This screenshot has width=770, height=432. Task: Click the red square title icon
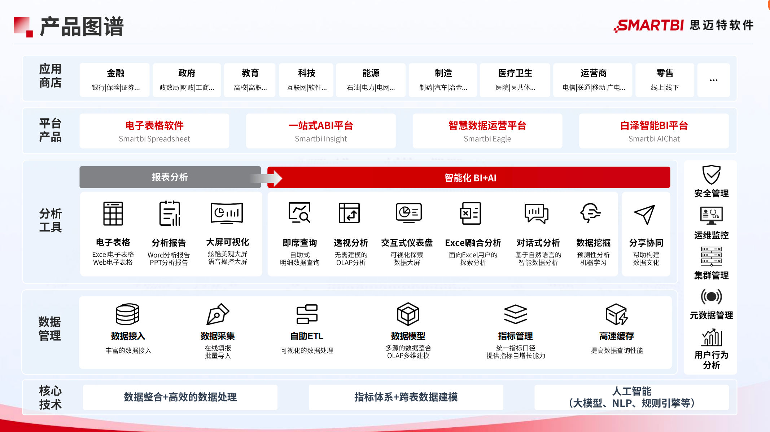click(23, 27)
